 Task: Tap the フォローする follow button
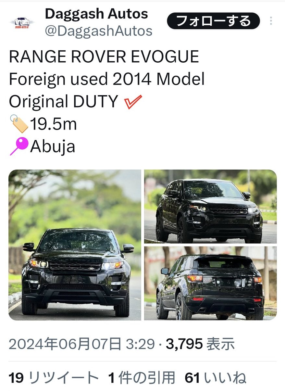(x=213, y=21)
